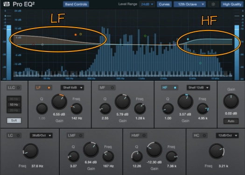Expand the 12th Octave spectrum dropdown
The width and height of the screenshot is (245, 175).
(189, 4)
